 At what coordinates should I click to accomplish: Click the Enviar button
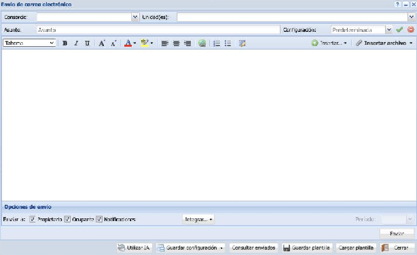(397, 233)
